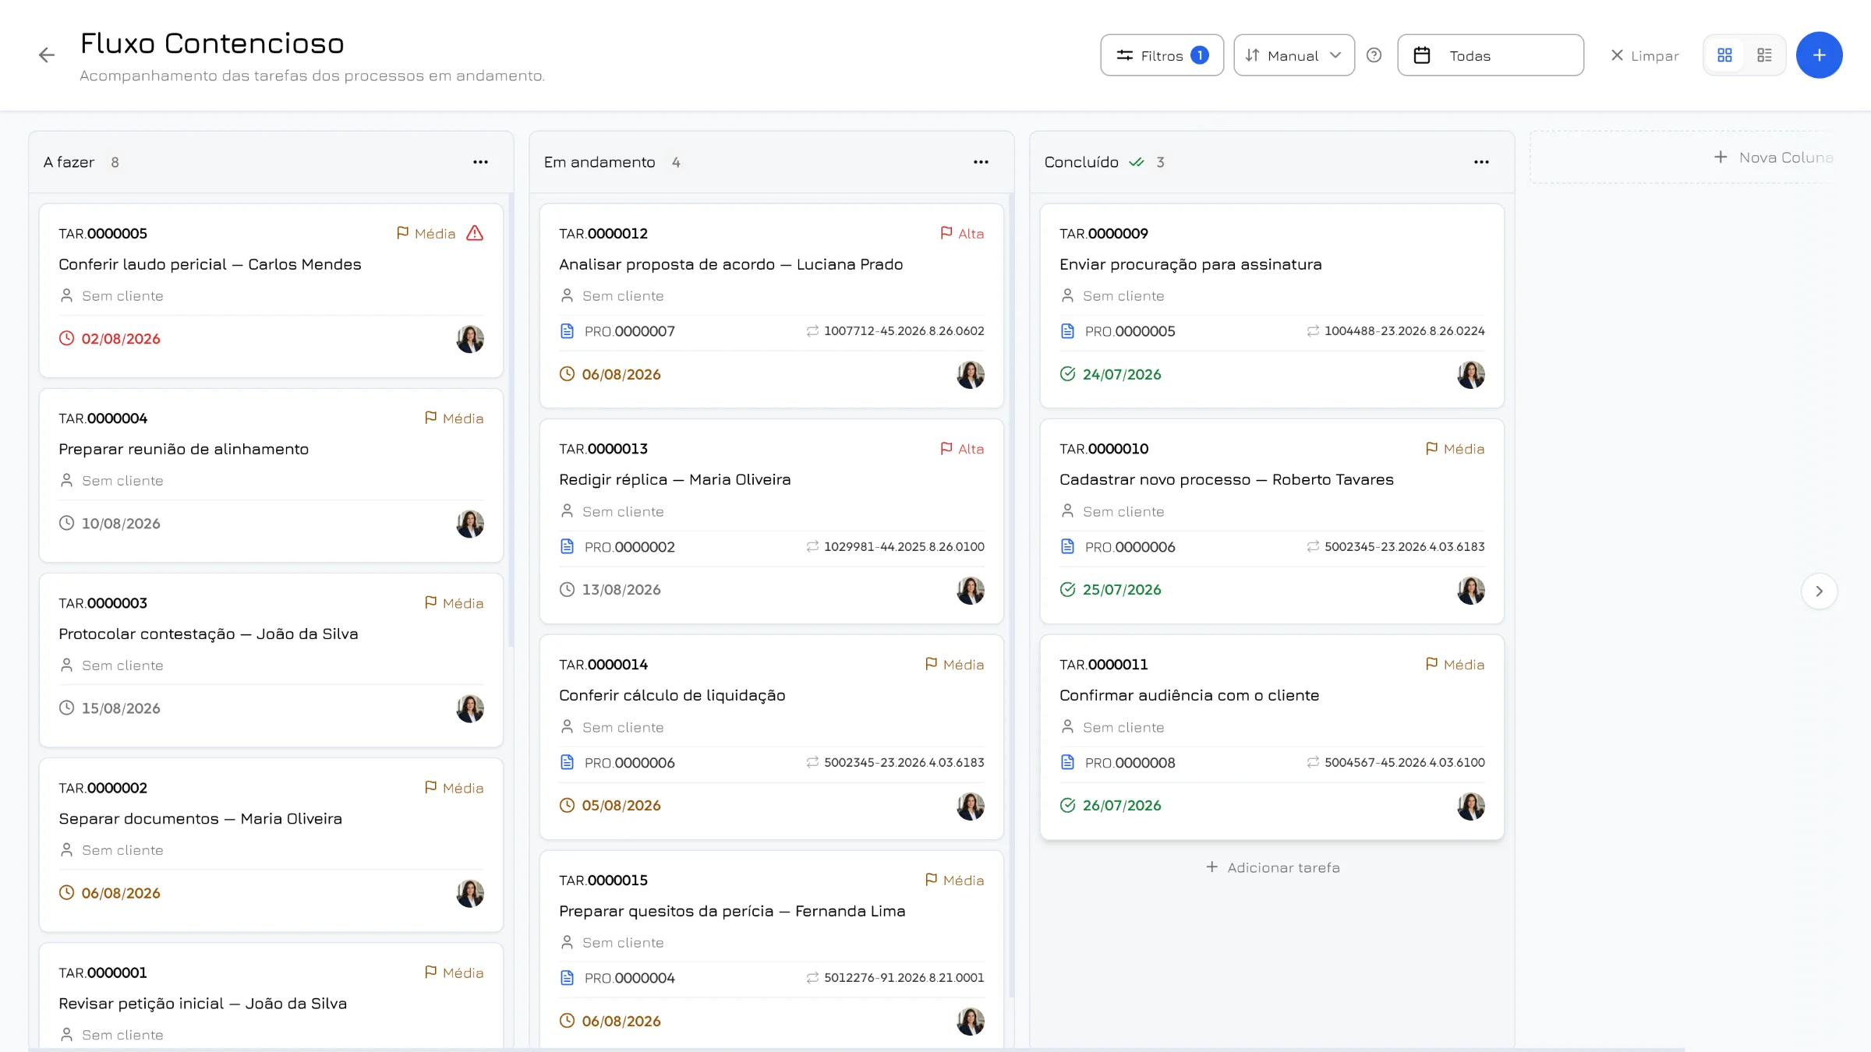Open linked process PRO.0000005

1130,331
